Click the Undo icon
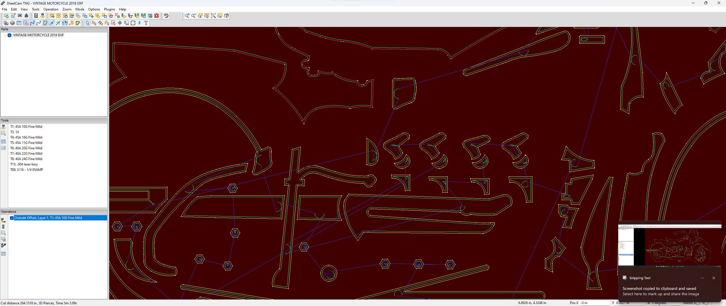 coord(166,16)
